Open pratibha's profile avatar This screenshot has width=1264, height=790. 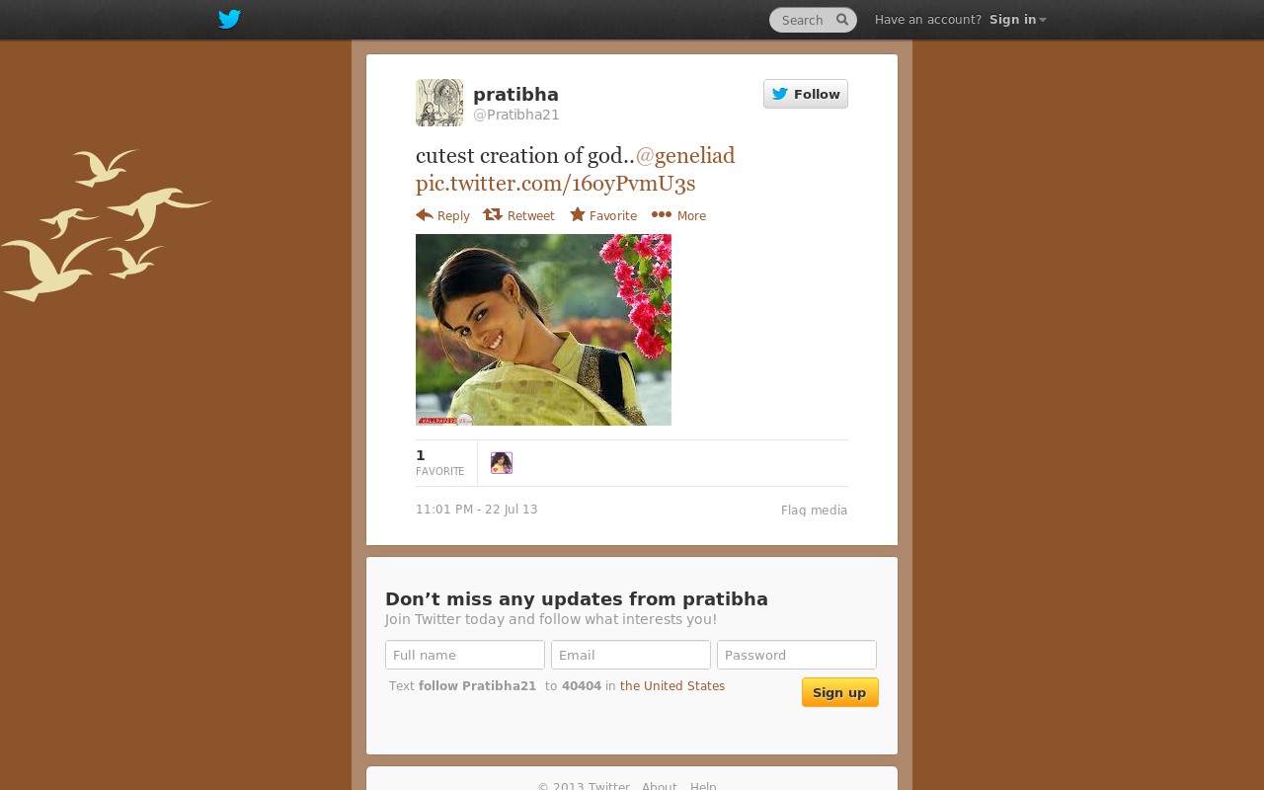point(439,103)
